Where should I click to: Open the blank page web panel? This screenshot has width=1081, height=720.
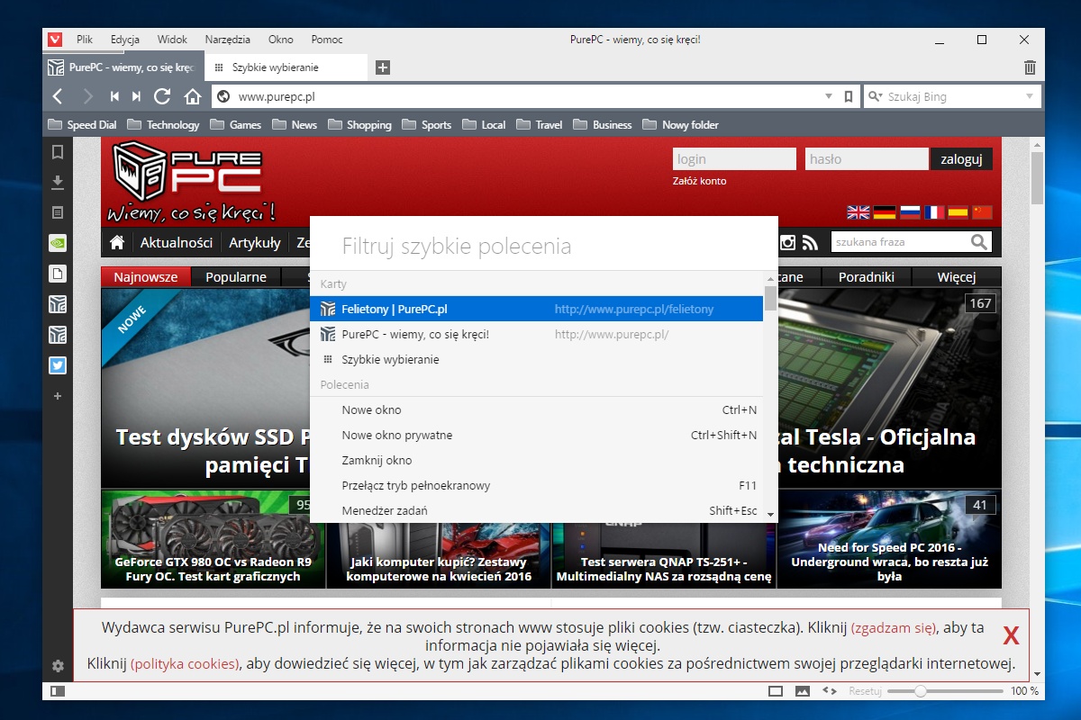pyautogui.click(x=58, y=274)
